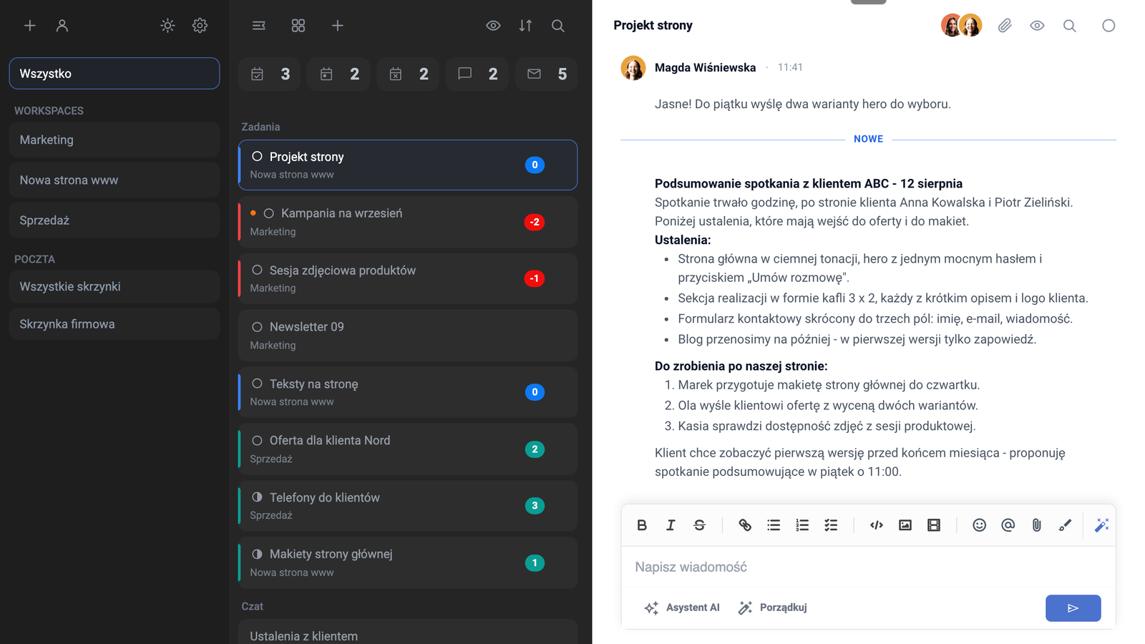The image size is (1145, 644).
Task: Open Skrzynka firmowa mailbox
Action: point(114,324)
